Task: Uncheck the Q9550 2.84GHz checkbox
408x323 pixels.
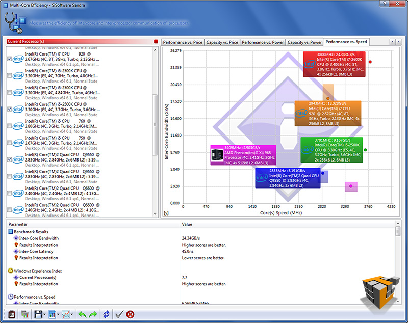Action: coord(10,159)
